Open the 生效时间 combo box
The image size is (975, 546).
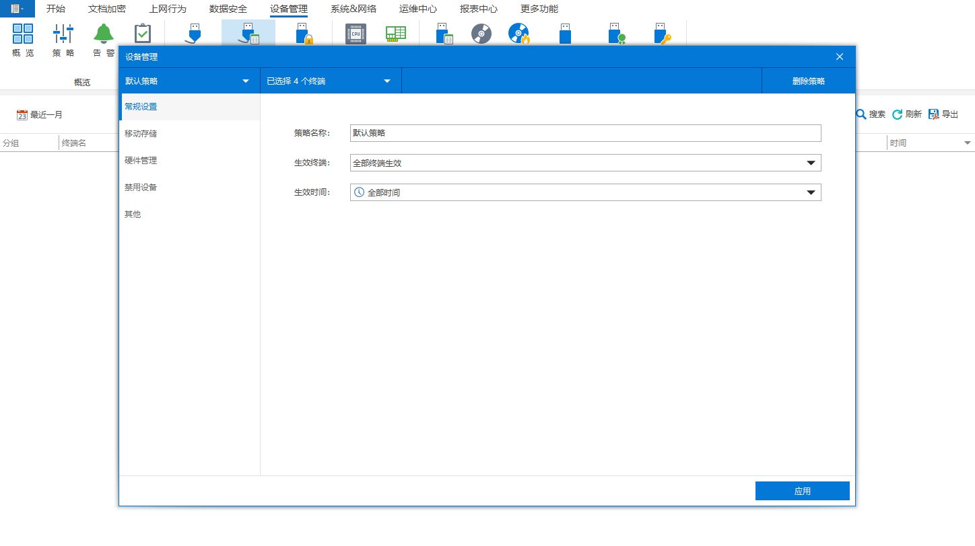pos(586,192)
